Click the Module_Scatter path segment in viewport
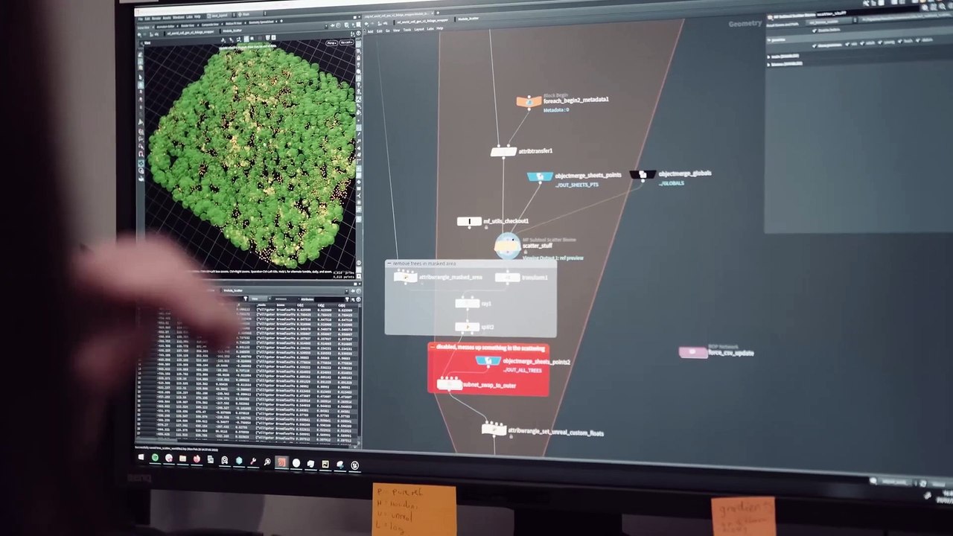953x536 pixels. (x=232, y=33)
